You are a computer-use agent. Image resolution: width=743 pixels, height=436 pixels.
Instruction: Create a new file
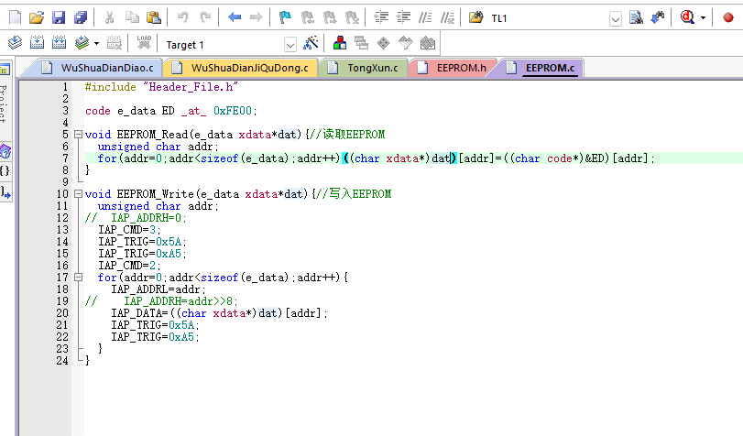[x=16, y=18]
